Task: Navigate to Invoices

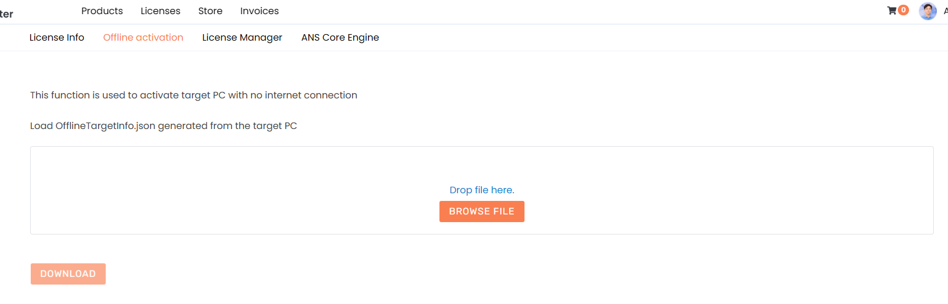Action: (259, 11)
